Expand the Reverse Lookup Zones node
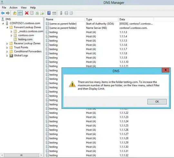 pos(7,44)
